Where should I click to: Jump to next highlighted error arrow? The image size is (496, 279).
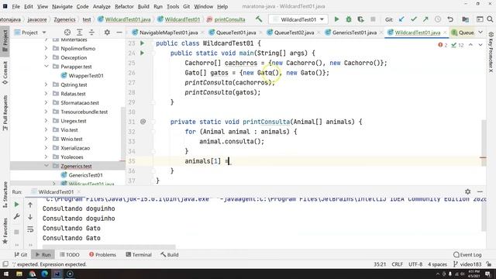pos(480,45)
